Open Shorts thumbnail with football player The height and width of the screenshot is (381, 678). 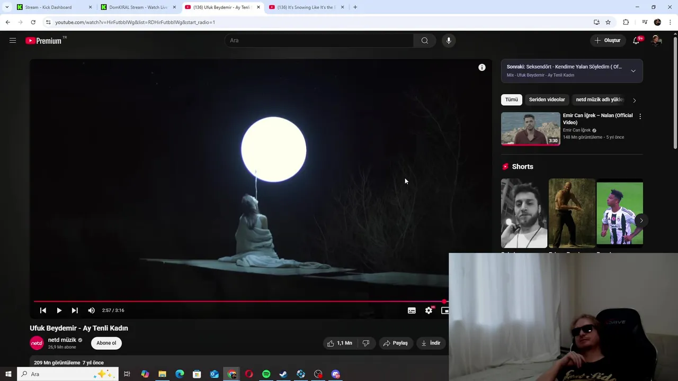[x=619, y=213]
